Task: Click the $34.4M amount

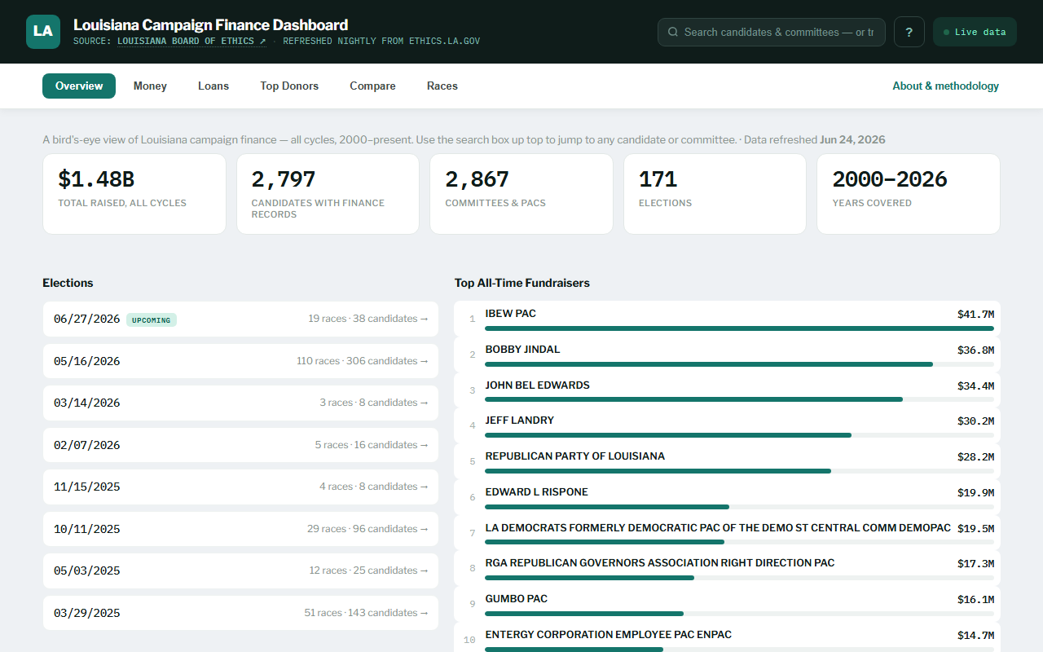Action: [x=975, y=385]
